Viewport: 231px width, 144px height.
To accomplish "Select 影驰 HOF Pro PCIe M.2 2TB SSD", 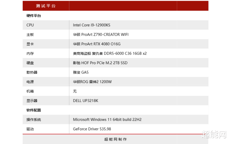I will [x=100, y=63].
